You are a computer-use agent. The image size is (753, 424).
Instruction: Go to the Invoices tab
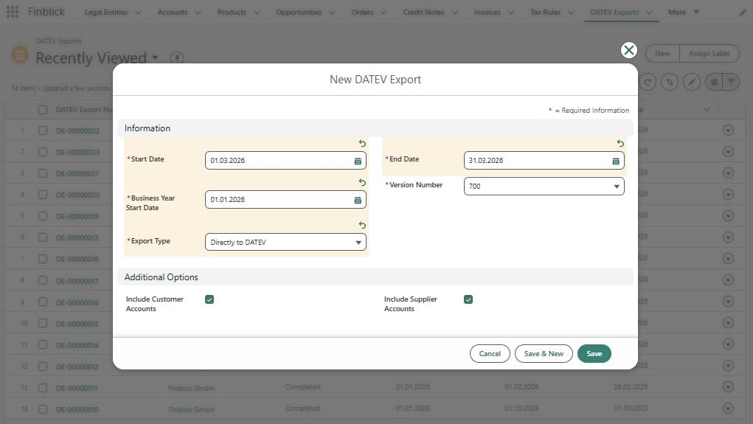[487, 13]
